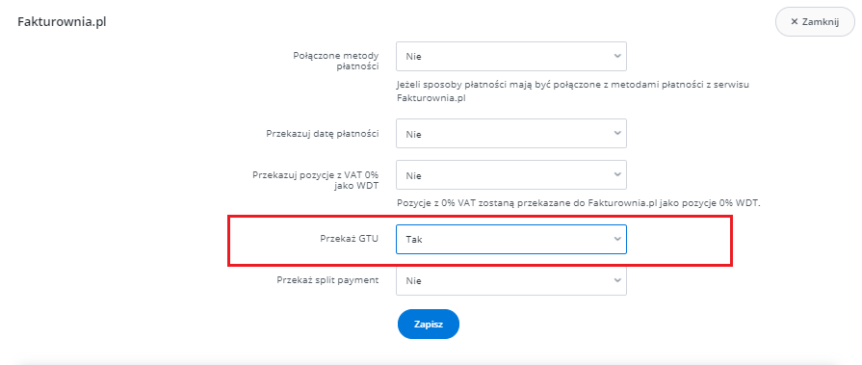Click the Fakturownia.pl title heading
Image resolution: width=862 pixels, height=365 pixels.
pyautogui.click(x=62, y=22)
